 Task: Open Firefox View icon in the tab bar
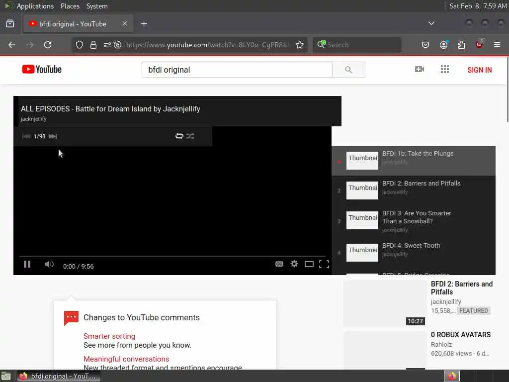[x=10, y=24]
